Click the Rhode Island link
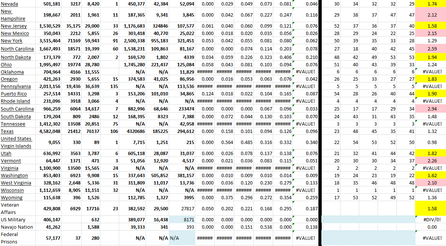This screenshot has width=446, height=246. point(15,101)
